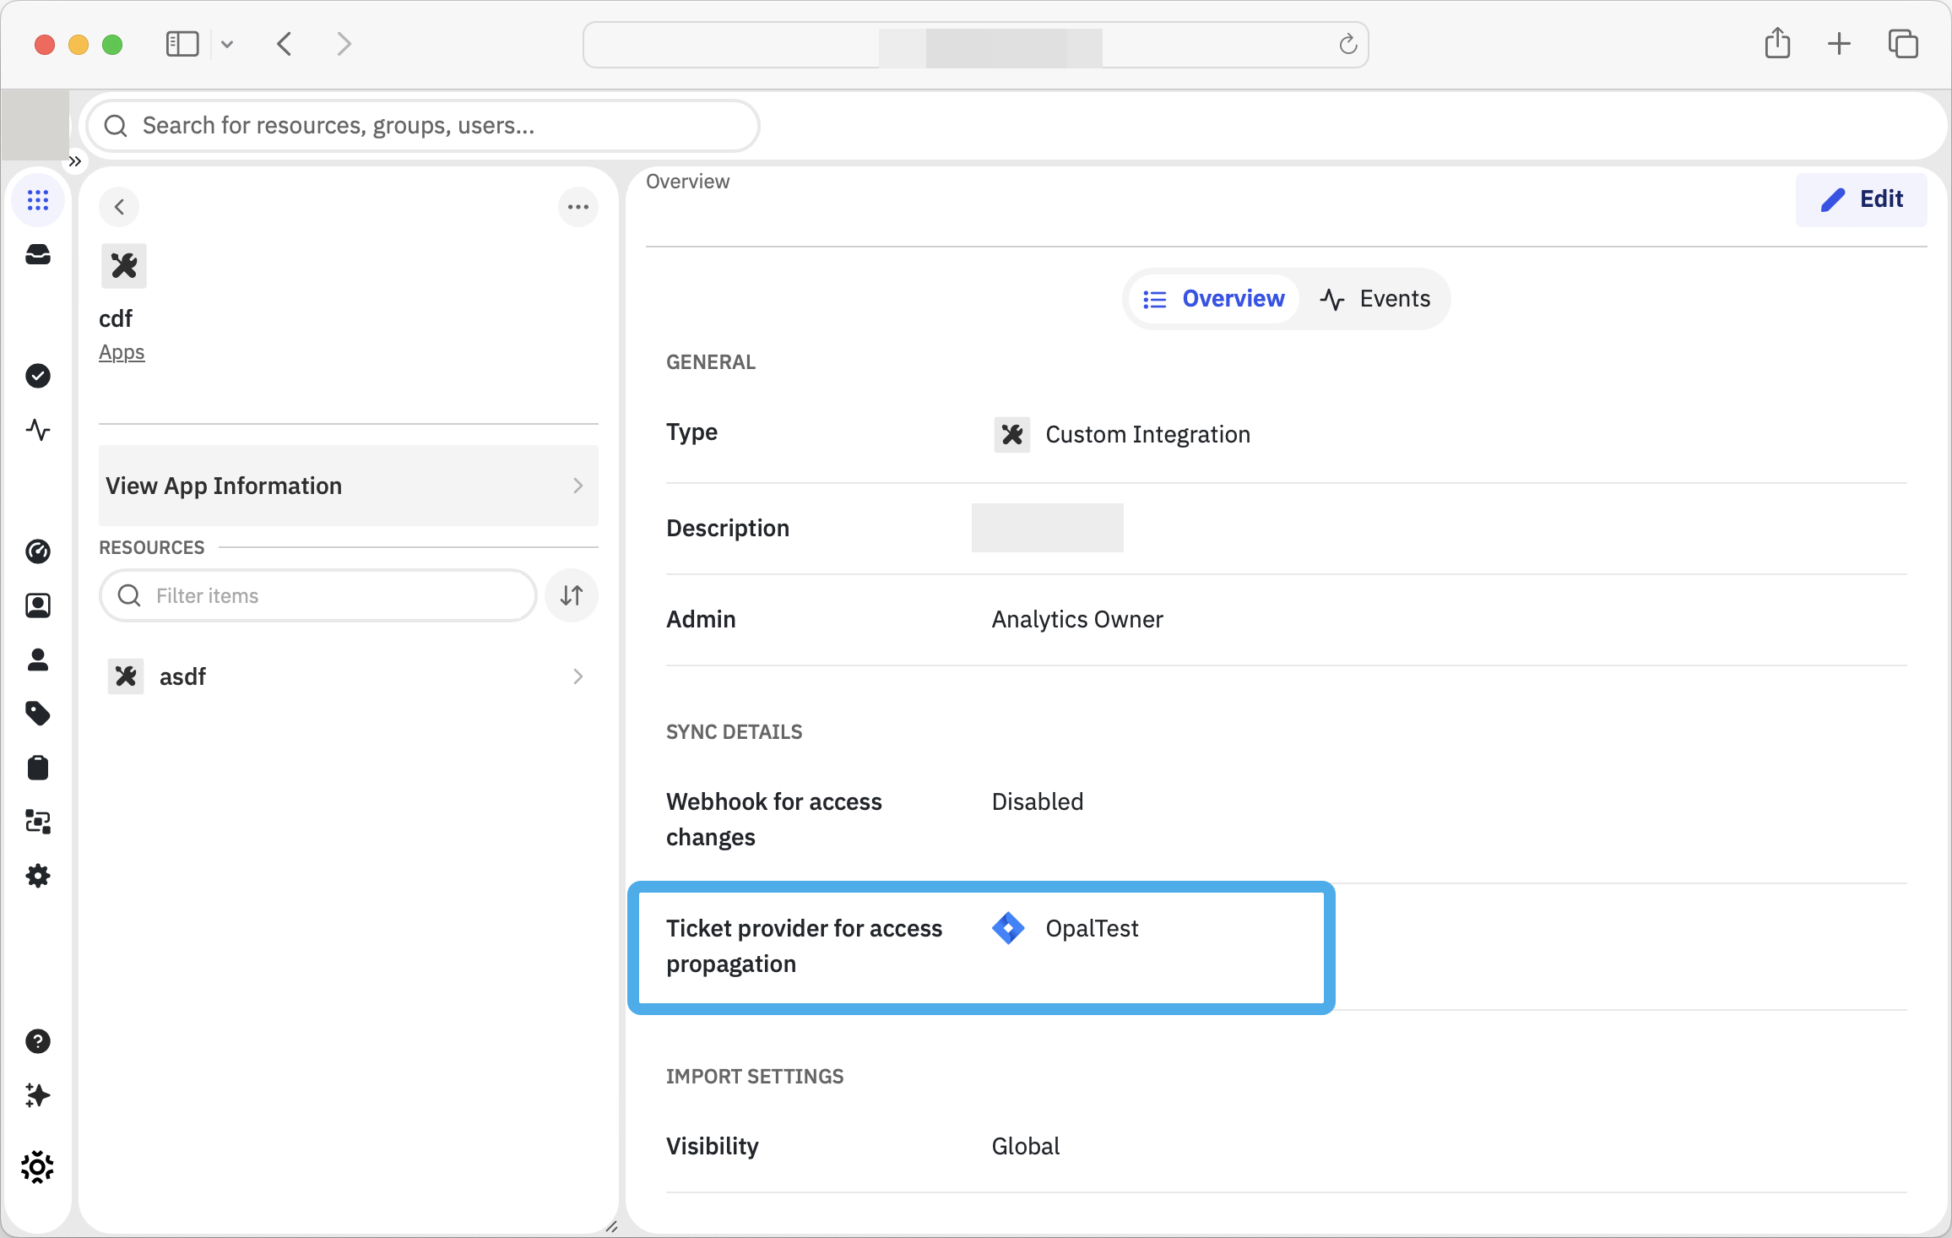1952x1238 pixels.
Task: Open the asdf resource chevron
Action: tap(578, 676)
